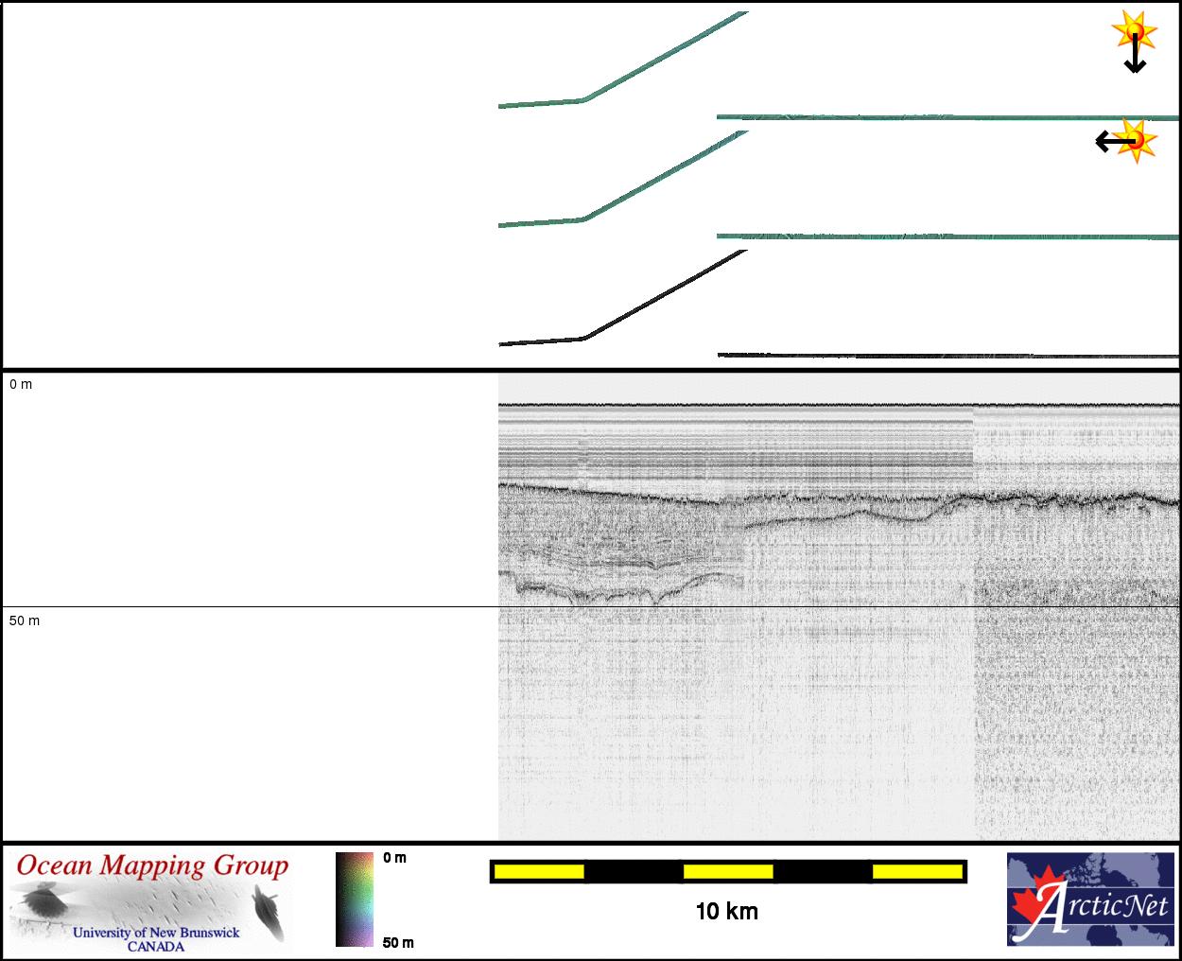The image size is (1182, 961).
Task: Click the leftmost yellow scale bar segment
Action: point(539,871)
